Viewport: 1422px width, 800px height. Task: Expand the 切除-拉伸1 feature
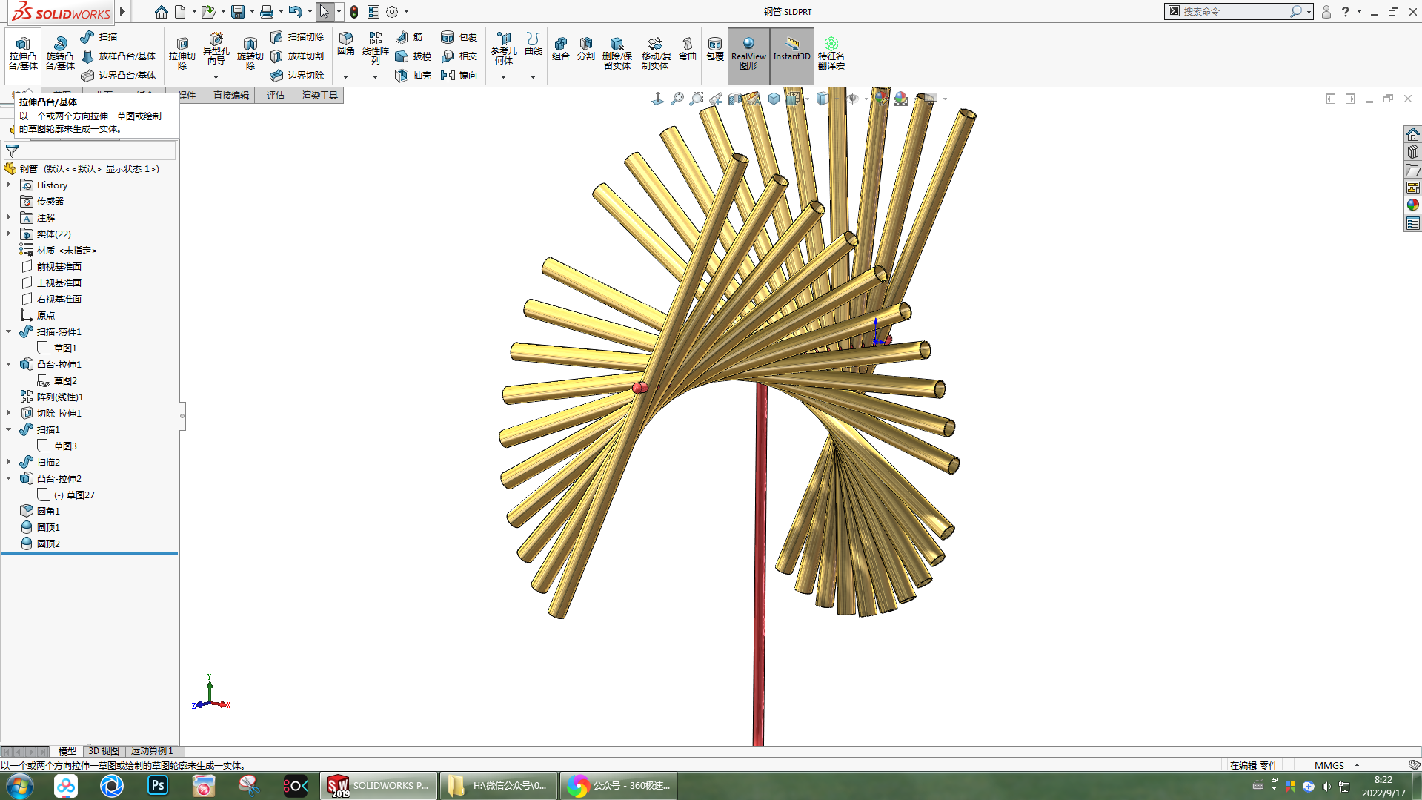click(9, 413)
